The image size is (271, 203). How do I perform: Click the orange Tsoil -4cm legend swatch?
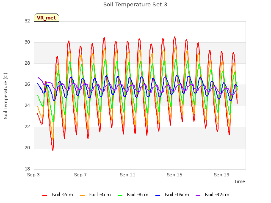pyautogui.click(x=83, y=195)
